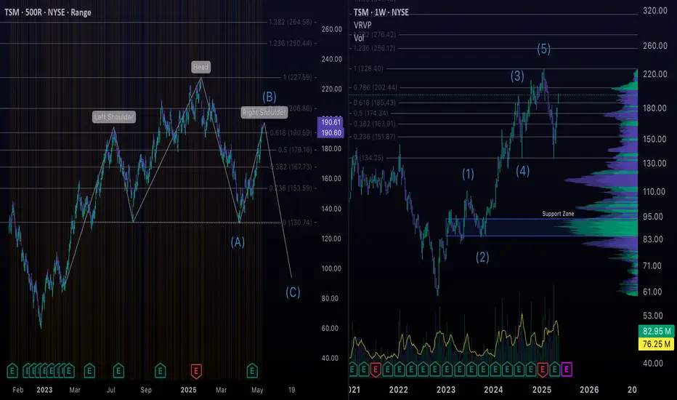This screenshot has width=677, height=400.
Task: Click the green earnings marker above May, Range chart
Action: coord(252,371)
